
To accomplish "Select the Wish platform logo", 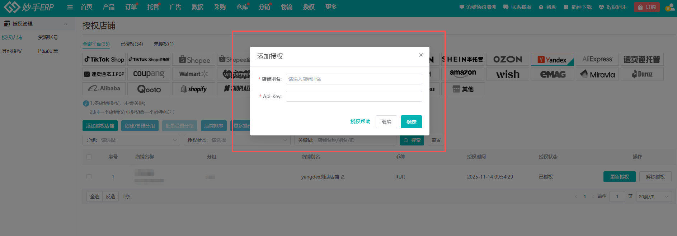I will click(508, 74).
